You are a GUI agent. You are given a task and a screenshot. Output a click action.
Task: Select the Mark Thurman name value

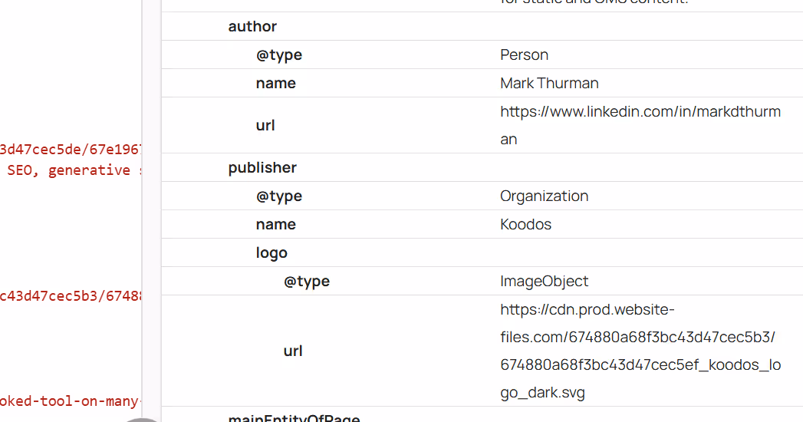tap(549, 83)
